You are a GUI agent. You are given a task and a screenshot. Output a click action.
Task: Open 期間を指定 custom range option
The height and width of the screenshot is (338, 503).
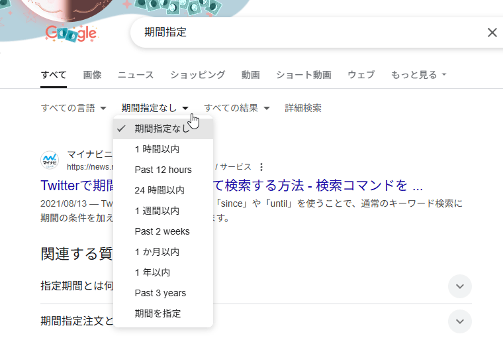click(x=163, y=313)
